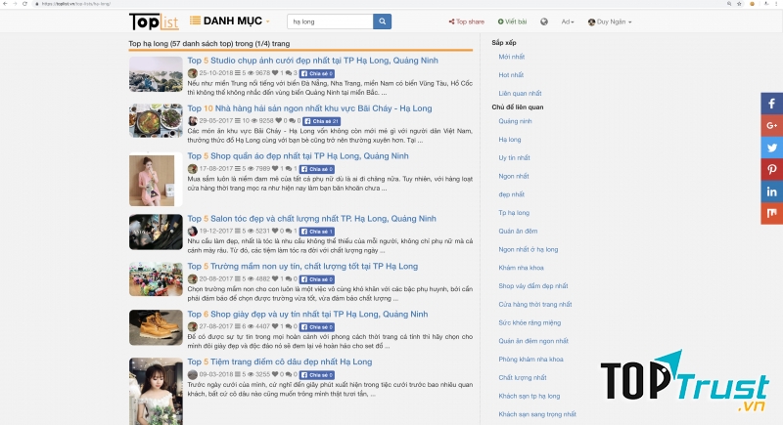The height and width of the screenshot is (425, 783).
Task: Select related topic Quảng ninh
Action: pos(515,121)
